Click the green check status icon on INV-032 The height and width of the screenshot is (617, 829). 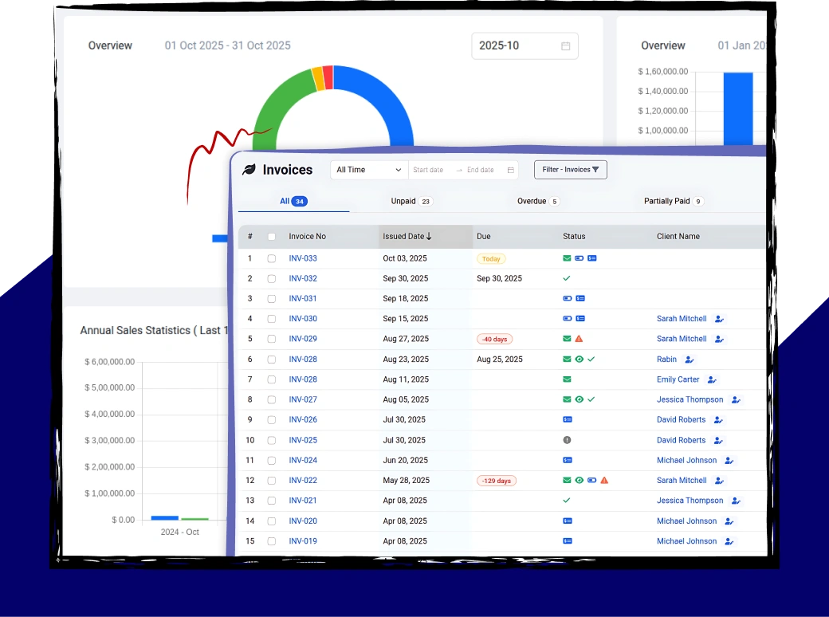coord(567,278)
